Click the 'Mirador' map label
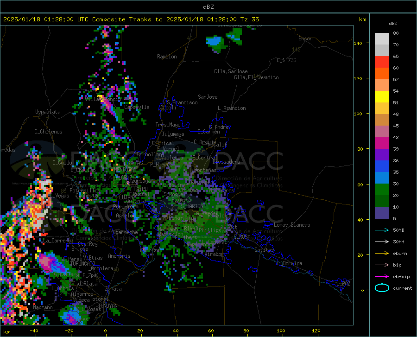Screen dimensions: 417x337 (214, 254)
